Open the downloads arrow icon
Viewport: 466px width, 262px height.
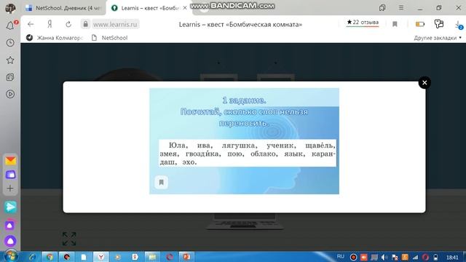459,25
